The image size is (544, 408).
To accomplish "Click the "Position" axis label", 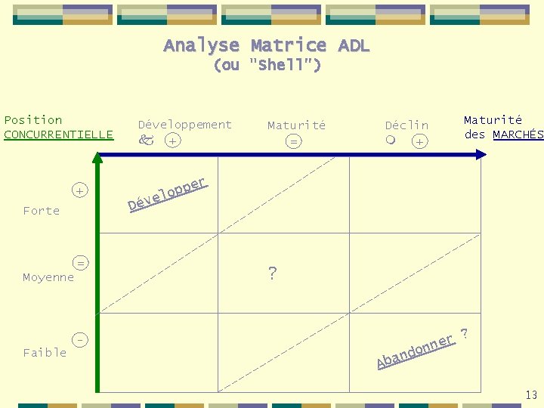I will pos(33,120).
